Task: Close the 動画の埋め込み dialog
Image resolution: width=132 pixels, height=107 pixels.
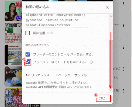Action: 107,7
